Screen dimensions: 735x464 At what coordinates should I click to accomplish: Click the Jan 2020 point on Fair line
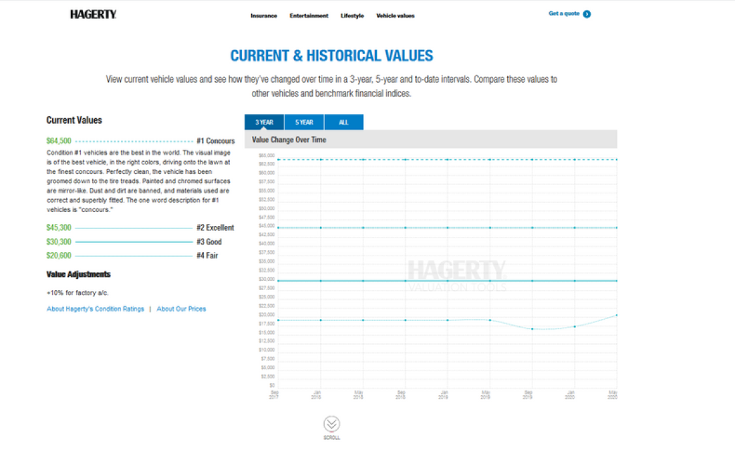(x=575, y=326)
